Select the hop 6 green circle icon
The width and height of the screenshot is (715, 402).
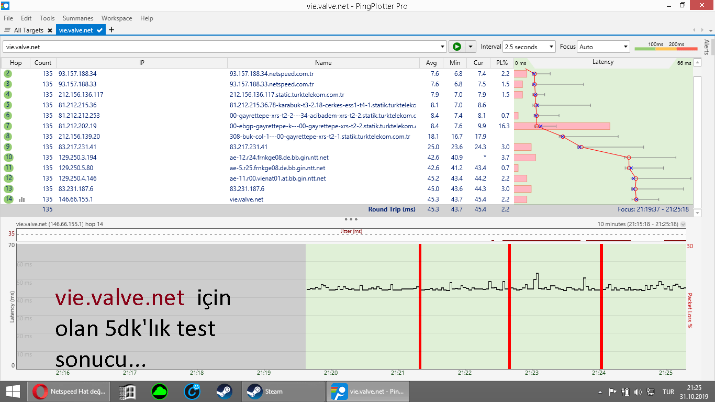pyautogui.click(x=8, y=116)
